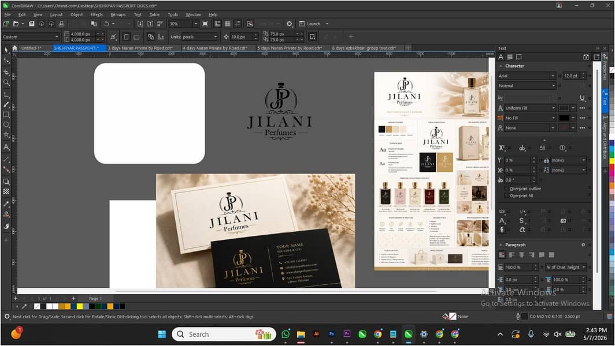Open paragraph settings gear in Text docker

(x=583, y=245)
